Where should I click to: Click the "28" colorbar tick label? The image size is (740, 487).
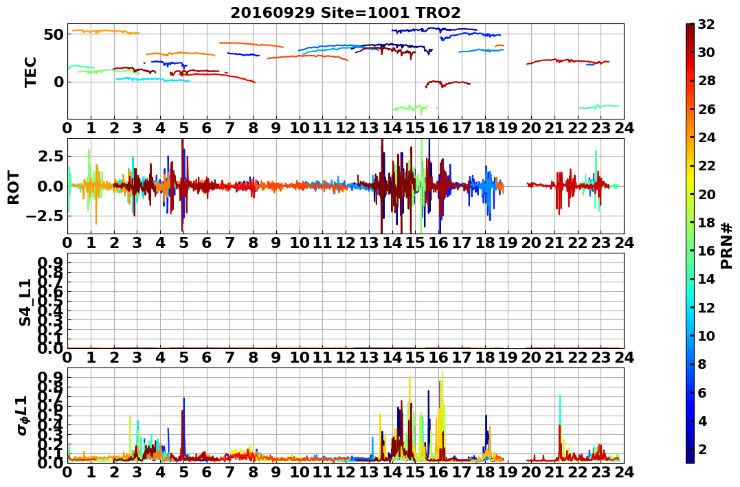[706, 80]
